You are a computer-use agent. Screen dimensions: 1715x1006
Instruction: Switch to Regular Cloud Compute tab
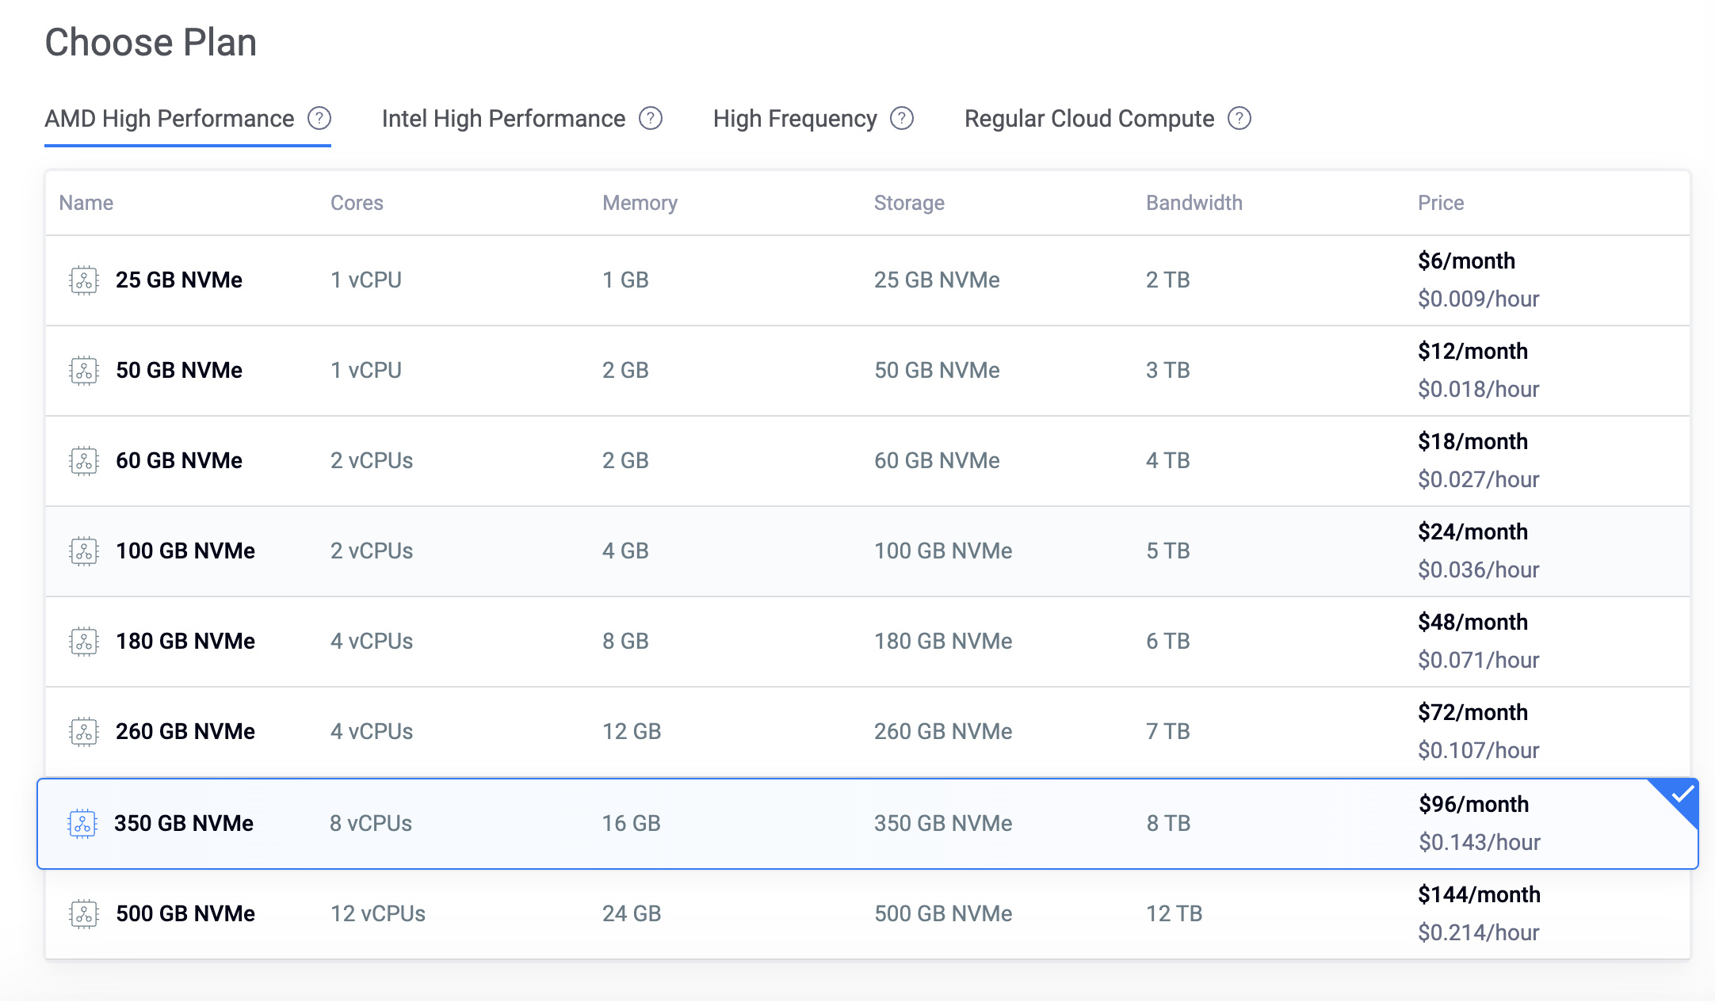click(x=1089, y=119)
